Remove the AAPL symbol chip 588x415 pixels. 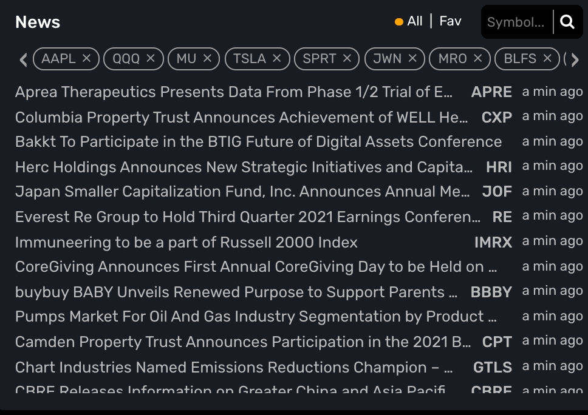[86, 58]
